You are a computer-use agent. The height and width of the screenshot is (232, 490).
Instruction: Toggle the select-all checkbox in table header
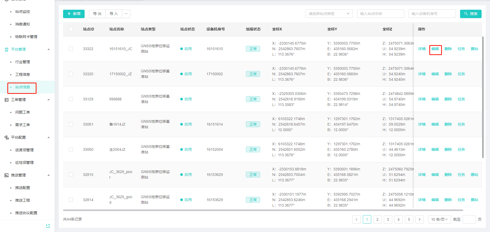click(71, 29)
